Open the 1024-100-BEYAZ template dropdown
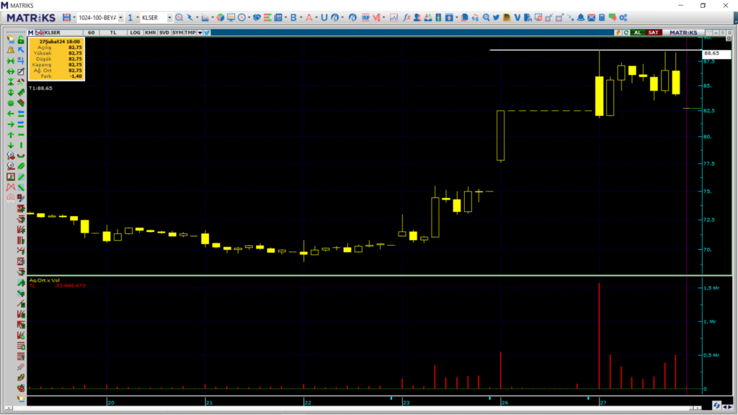The image size is (738, 415). tap(120, 17)
